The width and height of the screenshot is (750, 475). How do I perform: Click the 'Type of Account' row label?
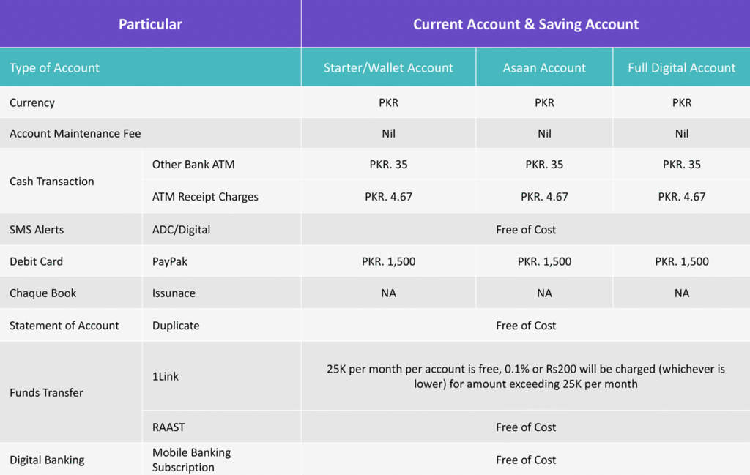(x=54, y=68)
